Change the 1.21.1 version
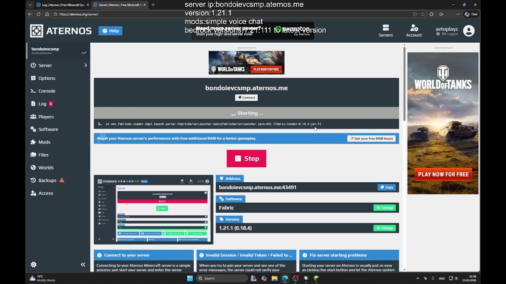Screen dimensions: 506x284 point(385,228)
